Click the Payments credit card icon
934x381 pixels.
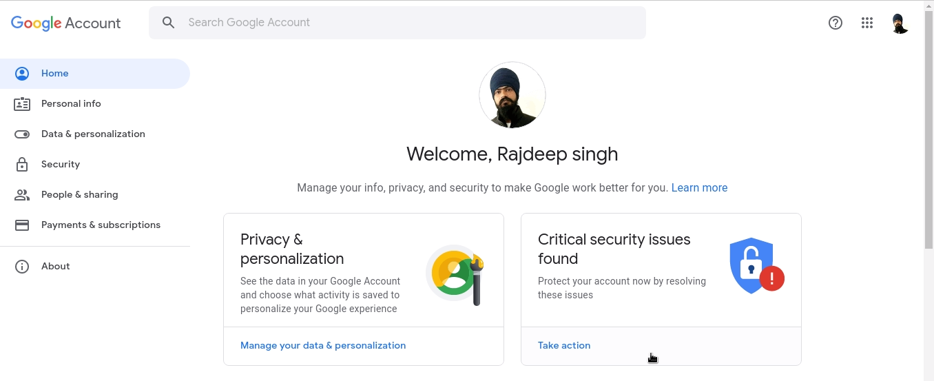point(22,225)
